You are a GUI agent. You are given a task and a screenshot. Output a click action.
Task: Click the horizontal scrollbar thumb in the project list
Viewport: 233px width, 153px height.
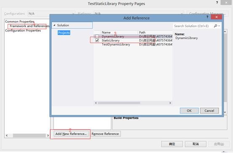(x=119, y=103)
